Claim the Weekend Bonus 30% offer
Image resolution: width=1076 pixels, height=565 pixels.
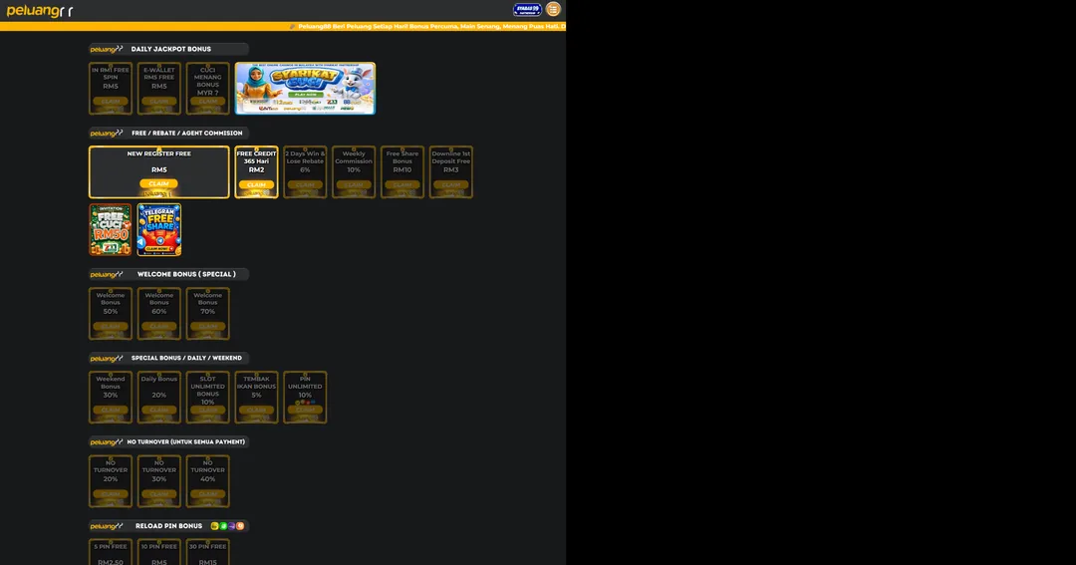[111, 410]
